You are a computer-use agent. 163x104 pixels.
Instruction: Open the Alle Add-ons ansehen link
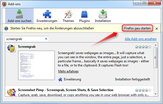point(141,39)
